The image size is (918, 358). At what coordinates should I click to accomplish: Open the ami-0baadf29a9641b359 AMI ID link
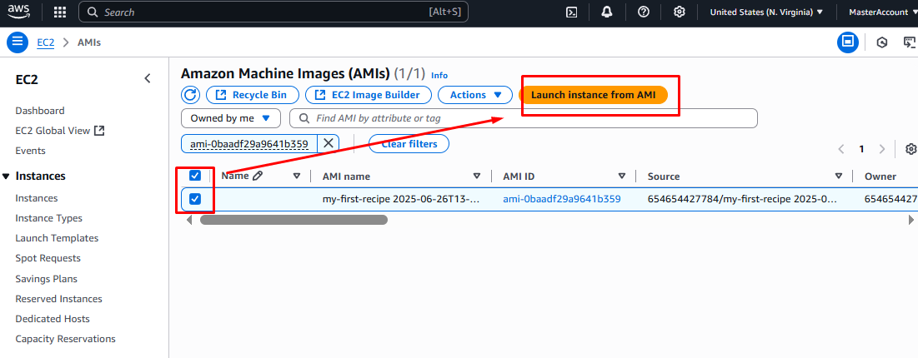[561, 199]
